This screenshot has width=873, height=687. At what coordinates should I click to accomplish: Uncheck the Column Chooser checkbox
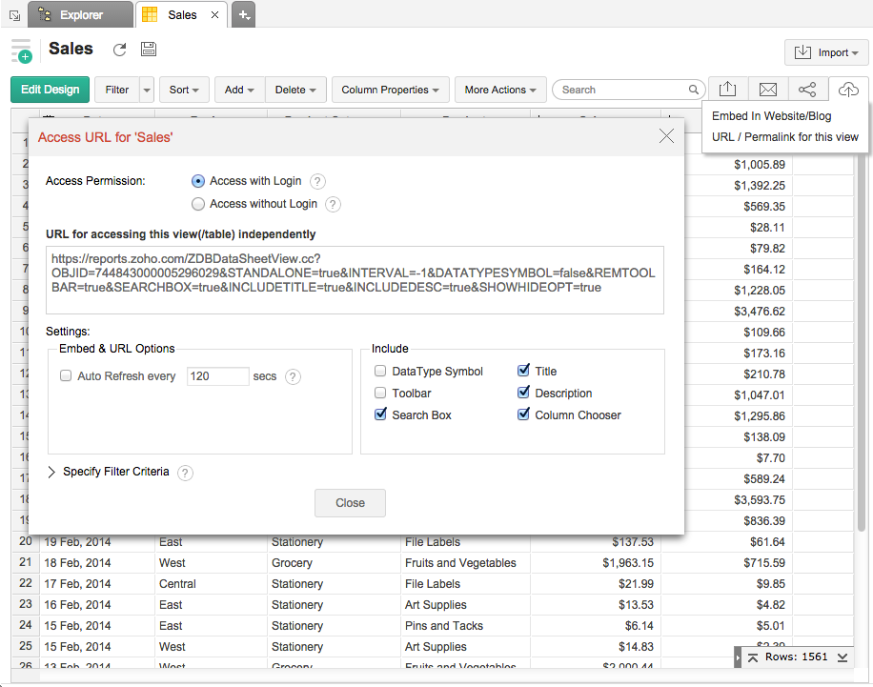(523, 415)
